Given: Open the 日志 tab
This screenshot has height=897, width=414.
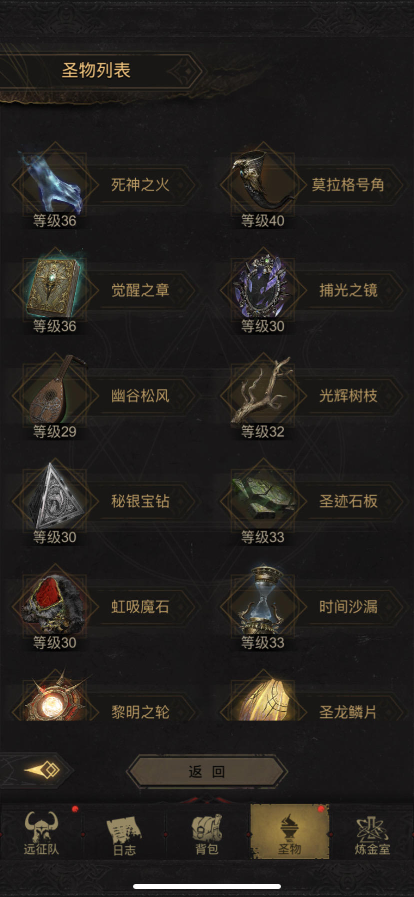Looking at the screenshot, I should pos(124,832).
